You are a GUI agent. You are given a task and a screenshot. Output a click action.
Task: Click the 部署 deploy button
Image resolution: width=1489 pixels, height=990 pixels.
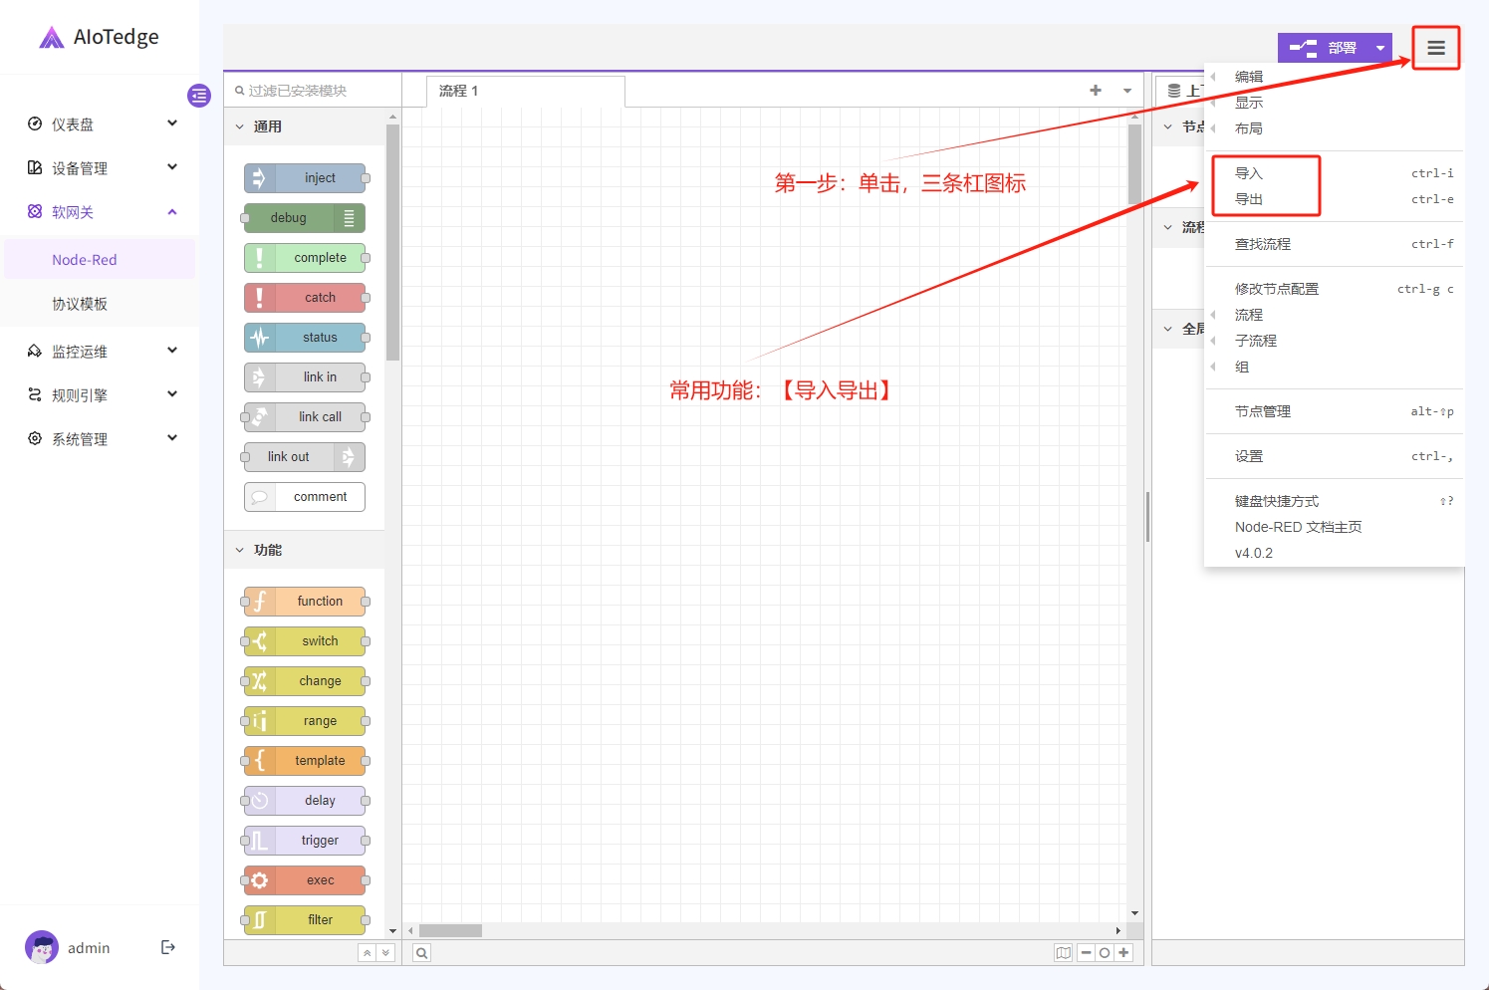[x=1324, y=48]
